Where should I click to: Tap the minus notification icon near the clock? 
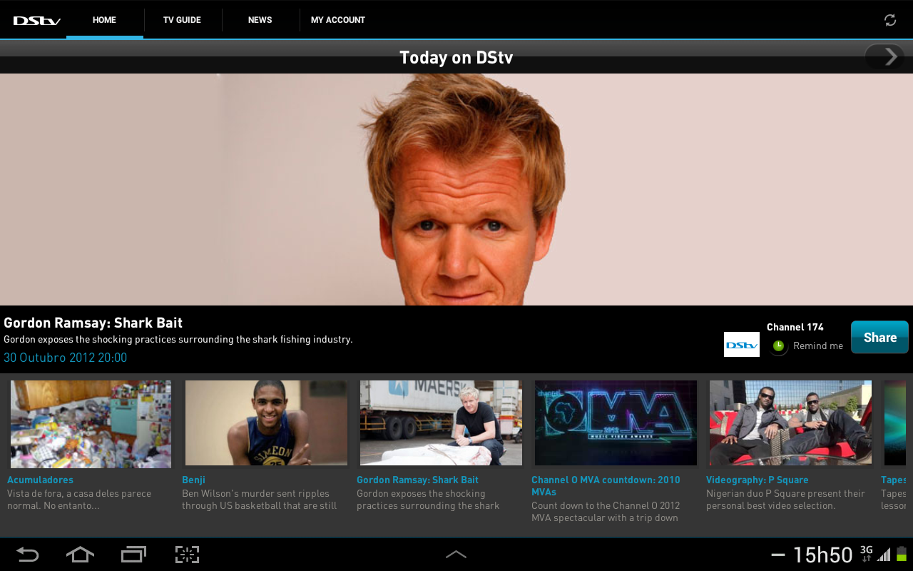pyautogui.click(x=778, y=555)
